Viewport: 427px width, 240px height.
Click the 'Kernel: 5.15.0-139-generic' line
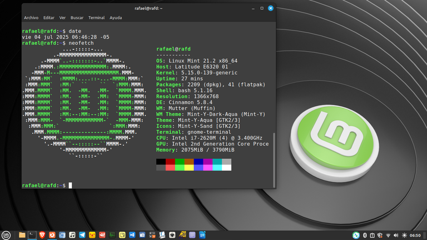pos(197,73)
